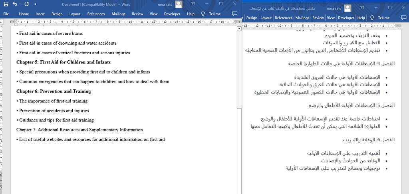The width and height of the screenshot is (409, 194).
Task: Click Arabic bullet 'وقف النزيف وتضميد الجروح'
Action: click(x=352, y=36)
